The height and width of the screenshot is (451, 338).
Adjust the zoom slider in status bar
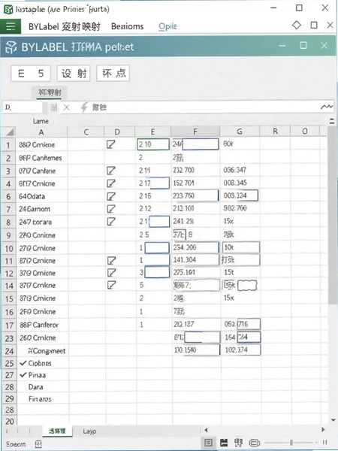(291, 443)
